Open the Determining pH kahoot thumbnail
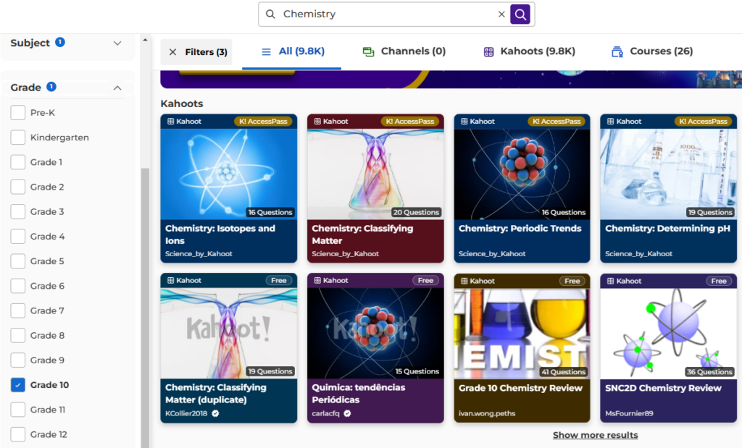 click(x=669, y=174)
